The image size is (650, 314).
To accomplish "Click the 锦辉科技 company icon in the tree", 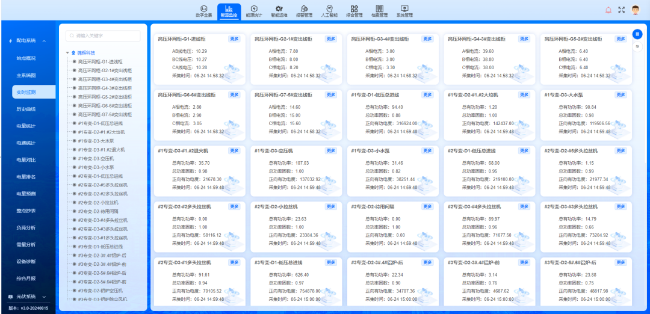I will [73, 52].
